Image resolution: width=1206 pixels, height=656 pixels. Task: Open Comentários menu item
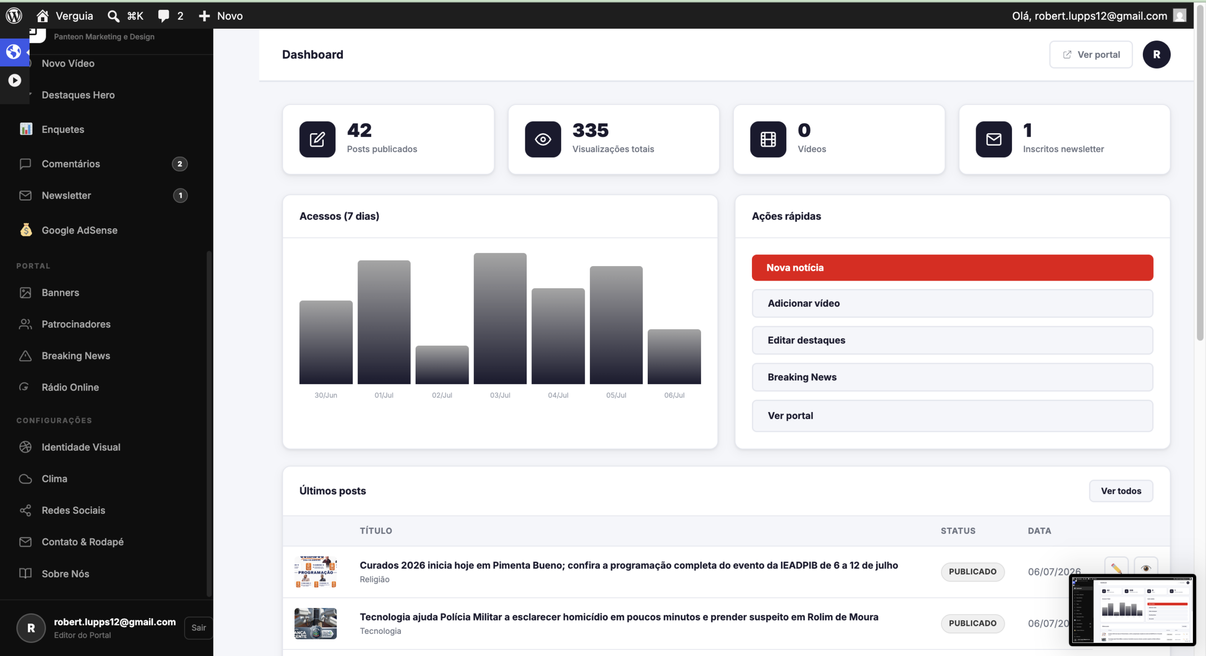click(x=71, y=163)
